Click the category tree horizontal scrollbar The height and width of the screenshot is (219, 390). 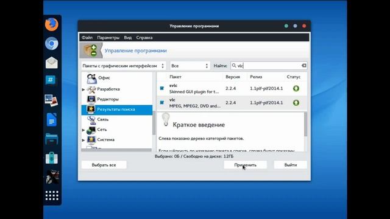[x=116, y=150]
